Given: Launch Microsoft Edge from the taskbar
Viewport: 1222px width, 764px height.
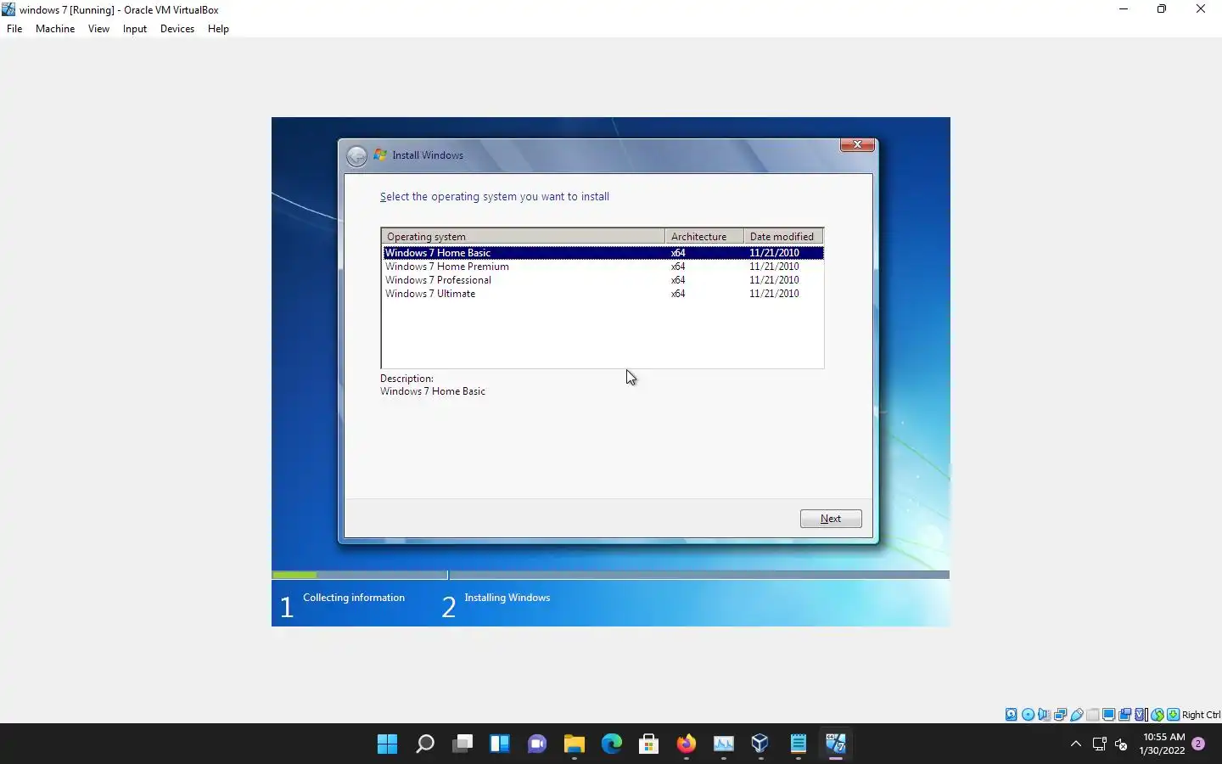Looking at the screenshot, I should (x=612, y=744).
